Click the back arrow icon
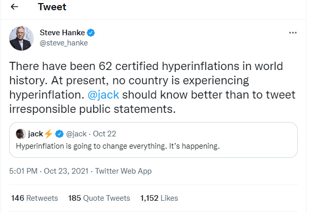The width and height of the screenshot is (312, 213). (x=15, y=8)
